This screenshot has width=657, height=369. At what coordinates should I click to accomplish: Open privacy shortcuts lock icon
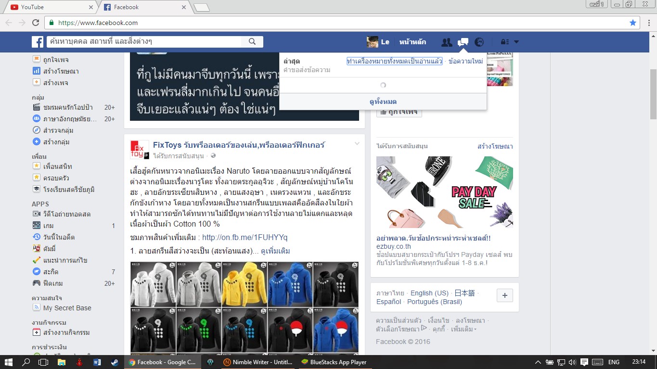pos(505,42)
